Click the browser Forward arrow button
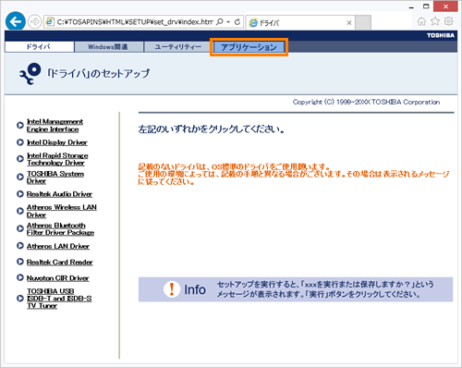This screenshot has height=368, width=462. (34, 22)
